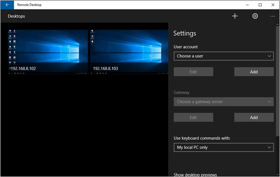Open the 192.168.8.102 desktop thumbnail
The width and height of the screenshot is (280, 177).
(x=48, y=52)
